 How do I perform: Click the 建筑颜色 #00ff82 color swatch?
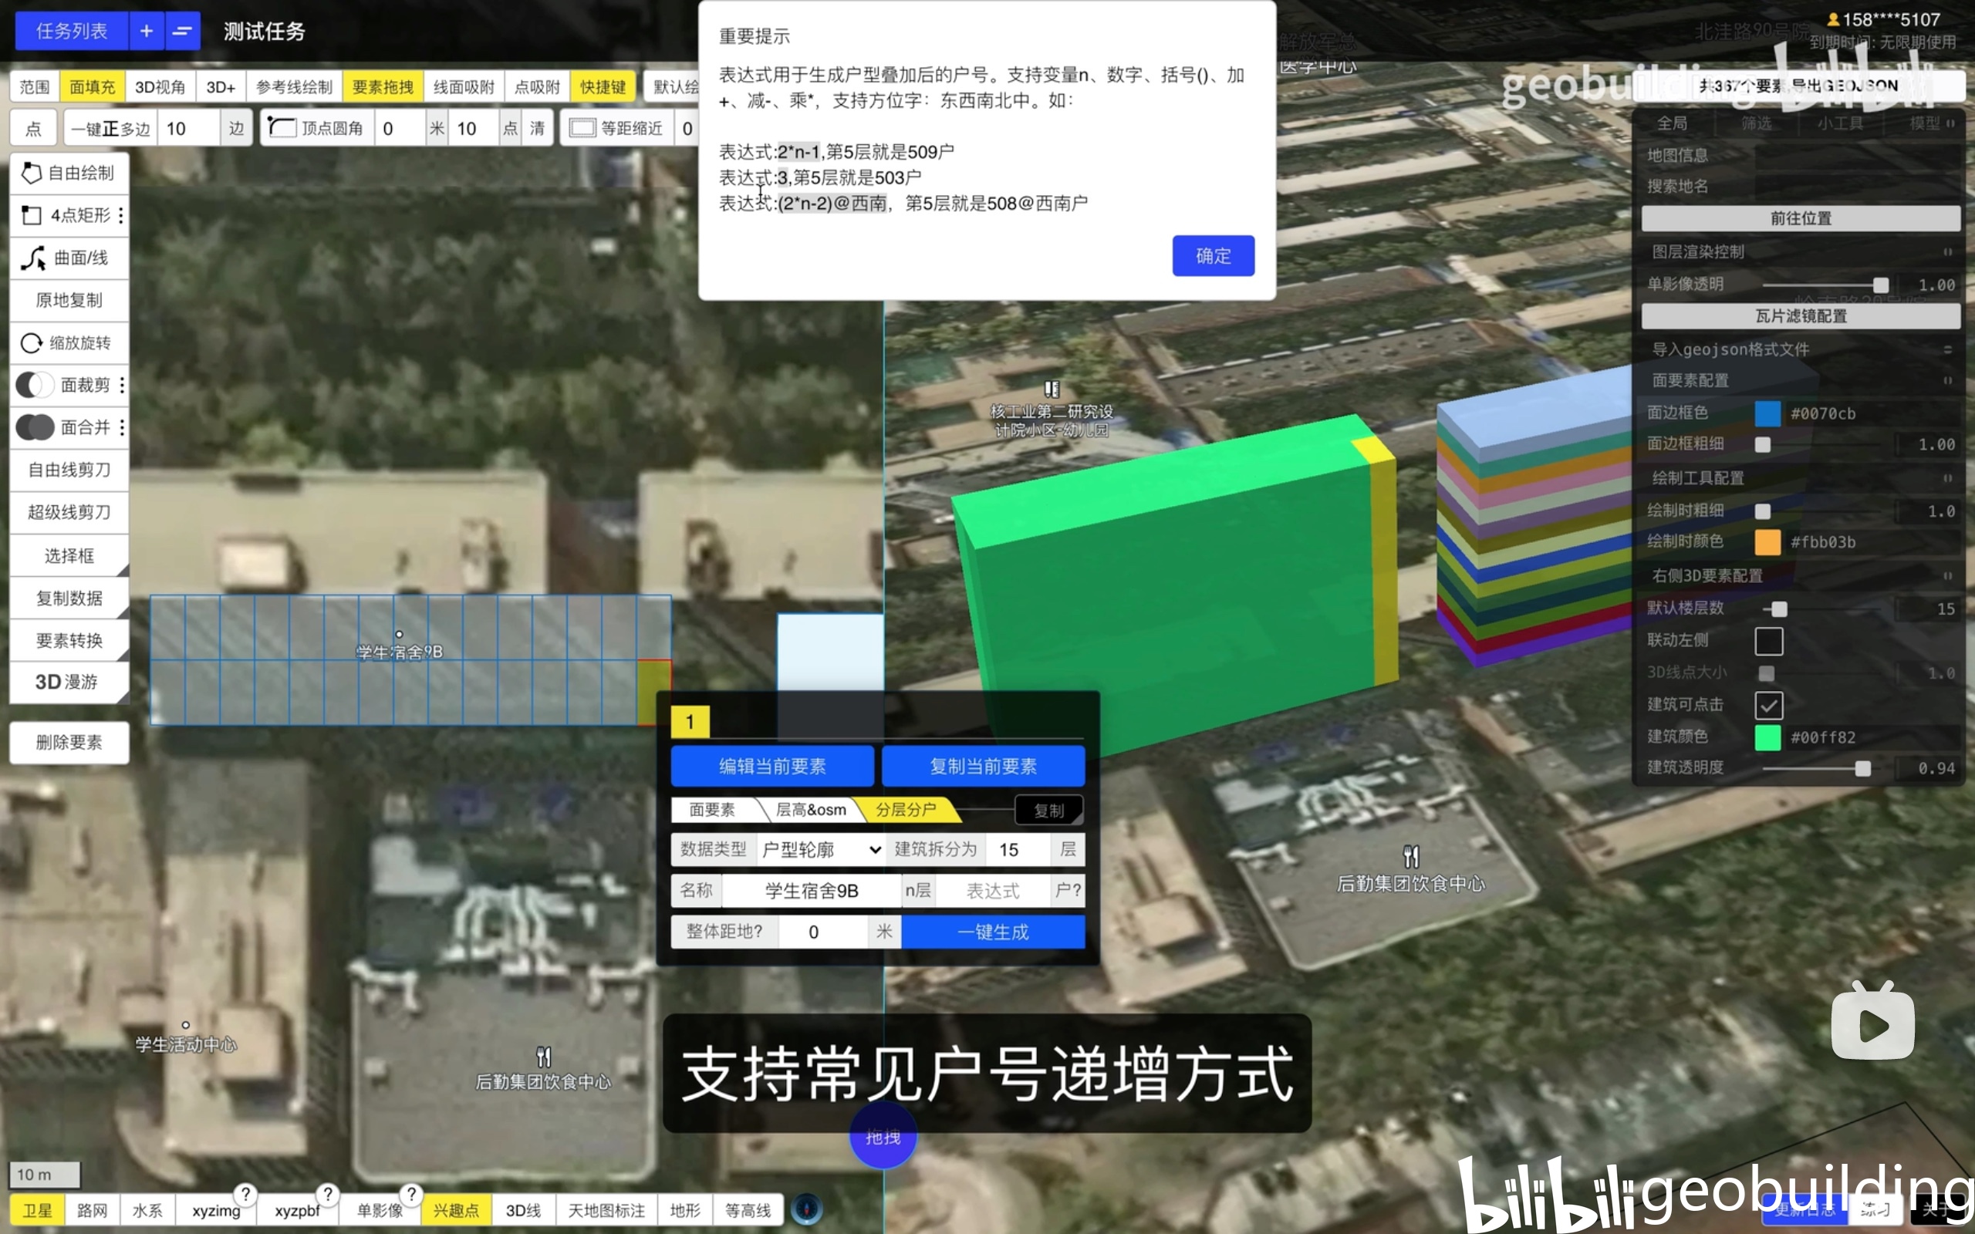click(x=1767, y=737)
